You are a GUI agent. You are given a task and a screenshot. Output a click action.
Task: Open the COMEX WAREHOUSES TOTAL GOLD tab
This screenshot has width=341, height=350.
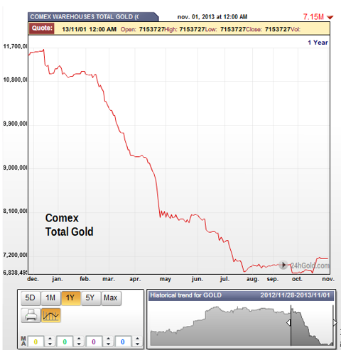pyautogui.click(x=93, y=17)
